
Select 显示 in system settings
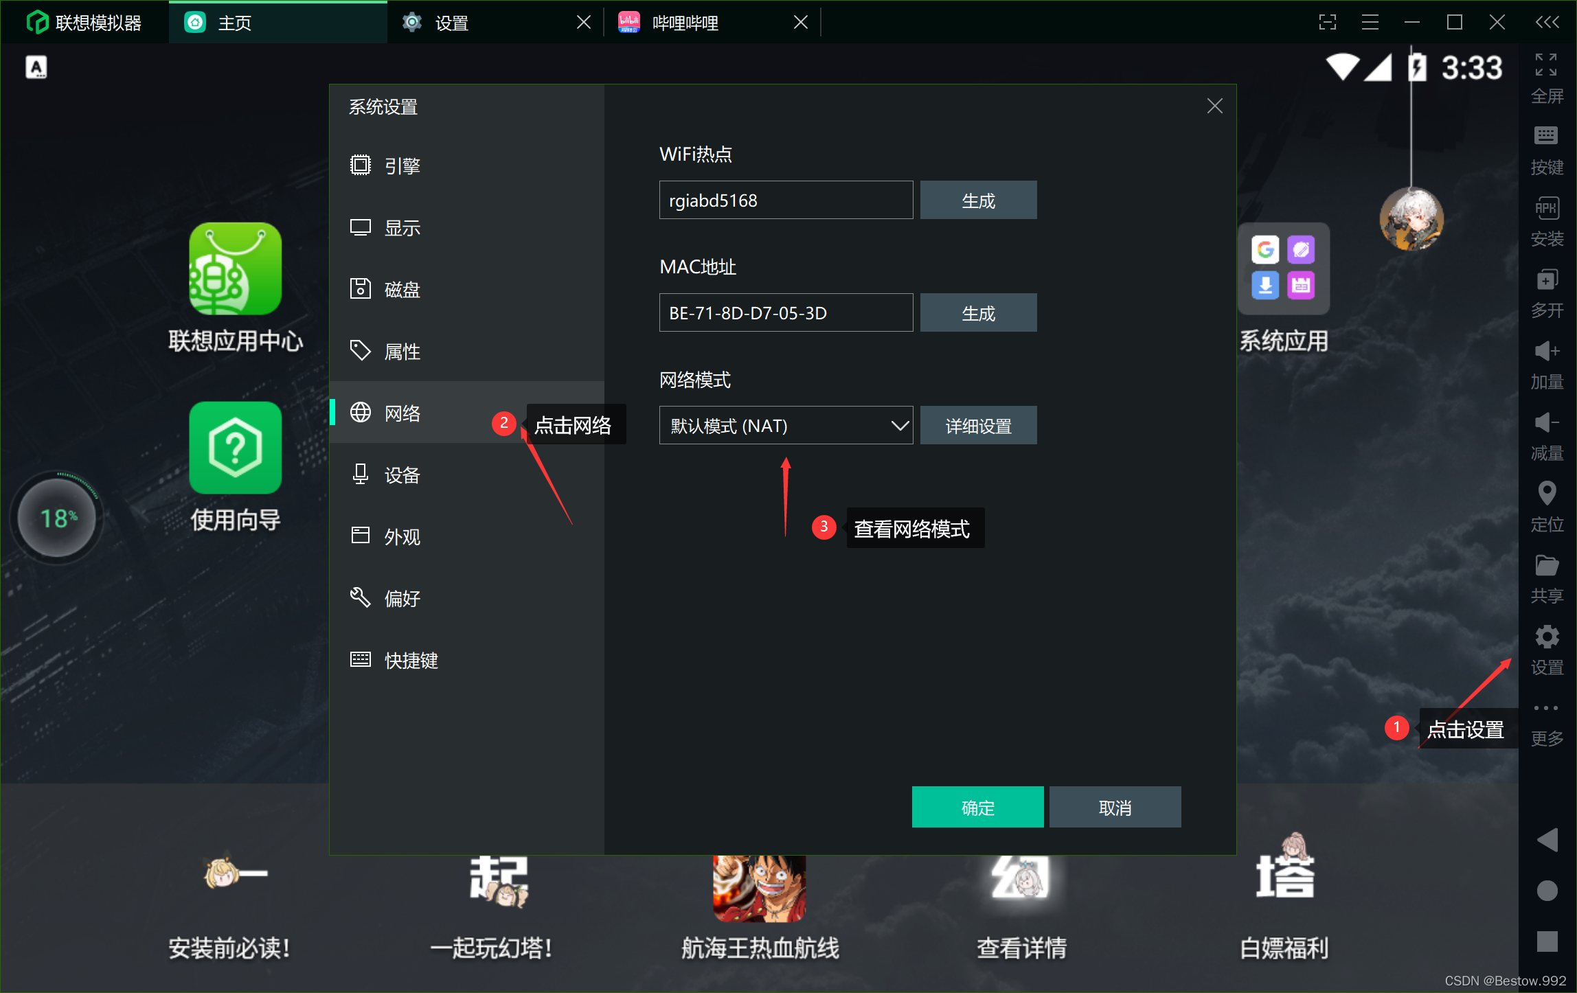467,227
